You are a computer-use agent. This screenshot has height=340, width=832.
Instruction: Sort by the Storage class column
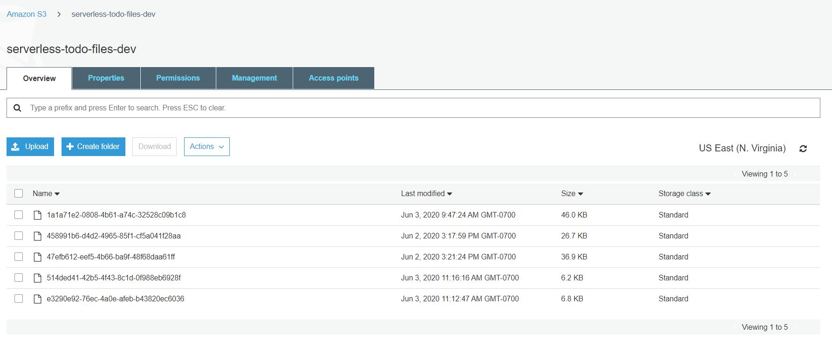click(684, 193)
